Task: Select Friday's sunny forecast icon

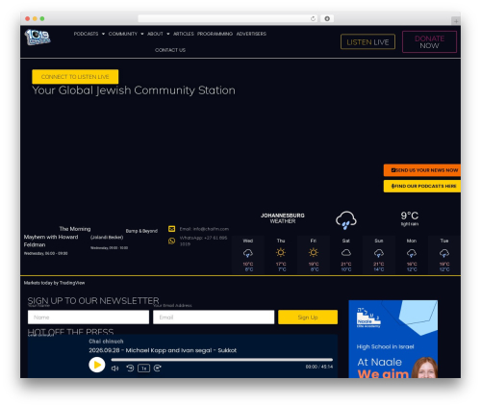Action: click(314, 253)
